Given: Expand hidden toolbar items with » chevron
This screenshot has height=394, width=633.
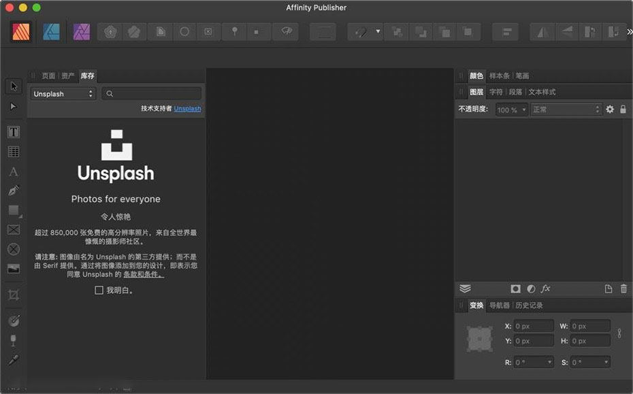Looking at the screenshot, I should tap(630, 32).
